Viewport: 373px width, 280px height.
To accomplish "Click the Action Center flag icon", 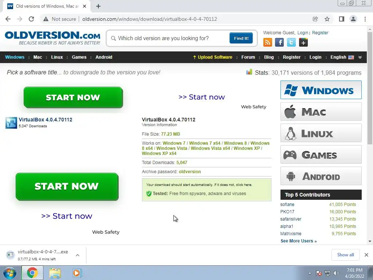I will [319, 273].
